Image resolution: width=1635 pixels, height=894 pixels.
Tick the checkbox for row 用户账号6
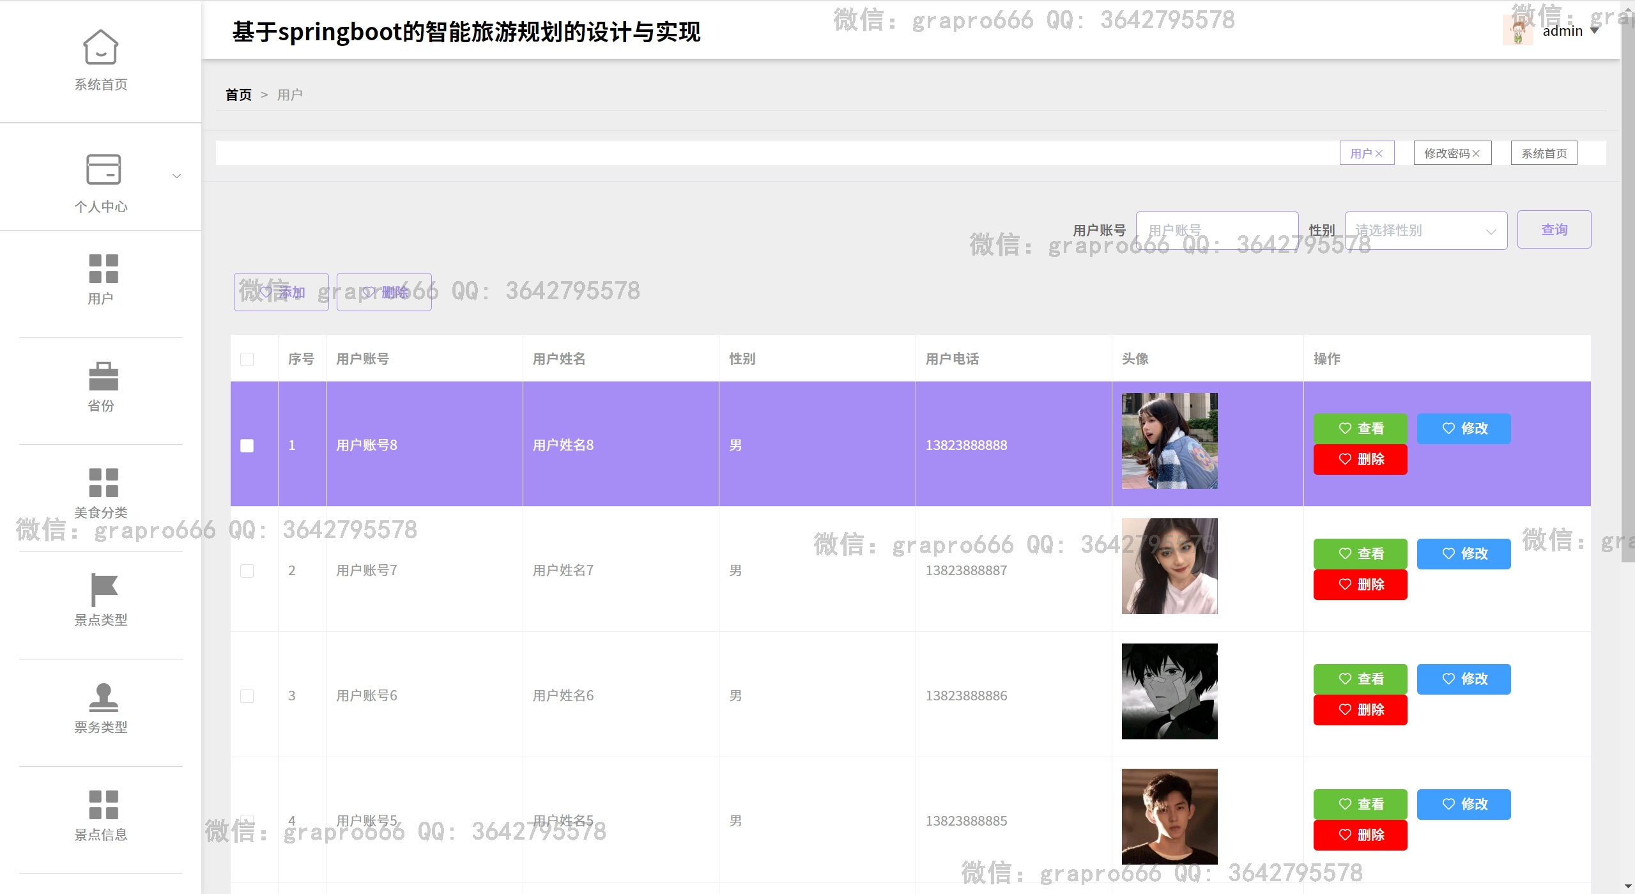tap(247, 696)
